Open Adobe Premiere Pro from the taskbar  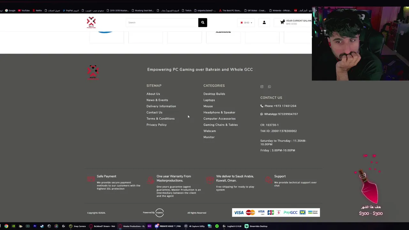[35, 226]
